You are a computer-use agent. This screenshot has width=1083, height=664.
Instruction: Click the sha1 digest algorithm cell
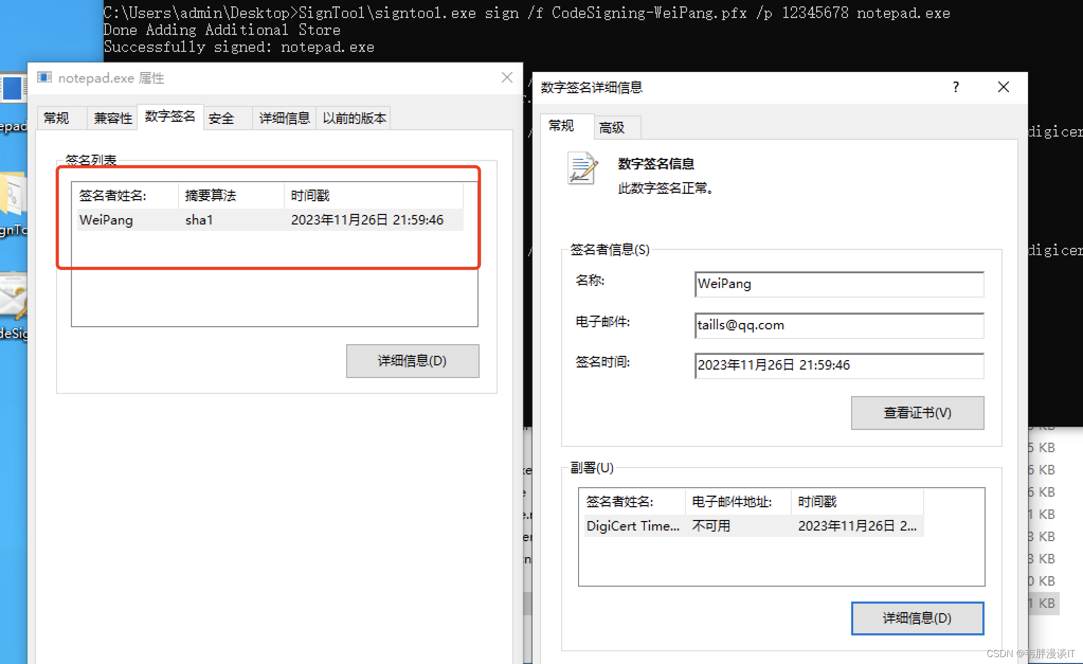tap(199, 220)
